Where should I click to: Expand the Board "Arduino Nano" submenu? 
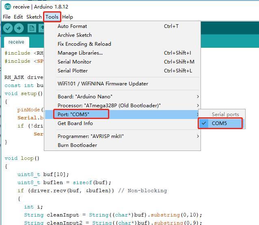122,97
